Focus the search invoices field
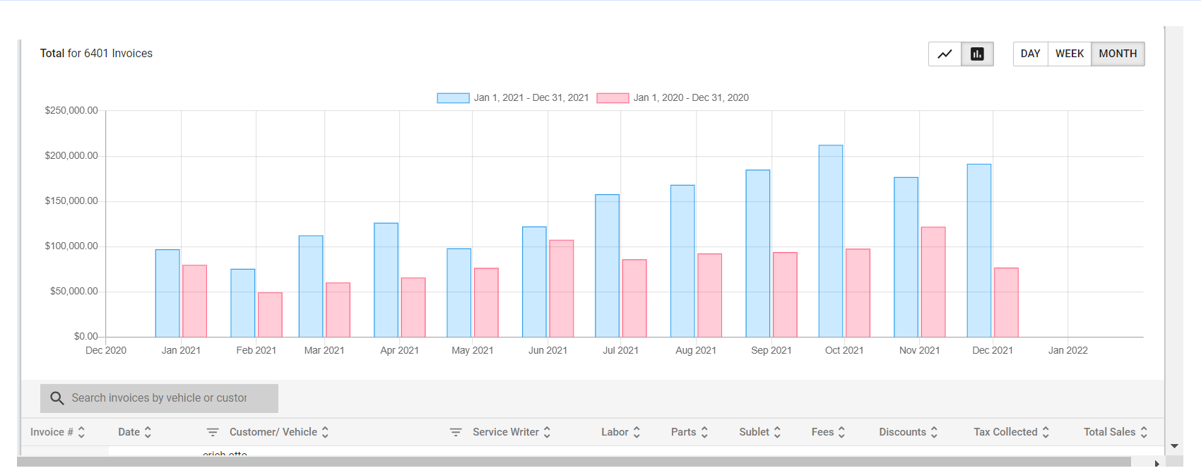The height and width of the screenshot is (473, 1201). click(170, 398)
